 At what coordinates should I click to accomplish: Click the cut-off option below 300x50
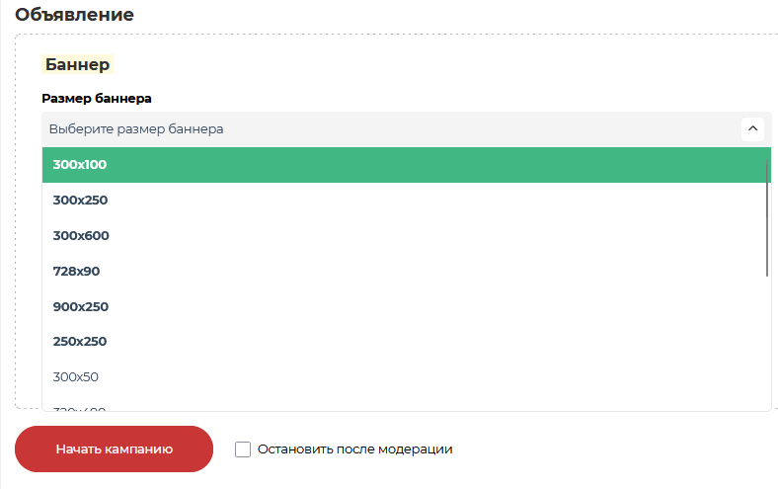coord(79,408)
